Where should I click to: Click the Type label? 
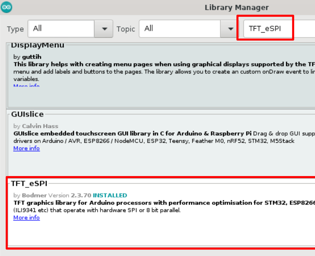click(x=15, y=29)
